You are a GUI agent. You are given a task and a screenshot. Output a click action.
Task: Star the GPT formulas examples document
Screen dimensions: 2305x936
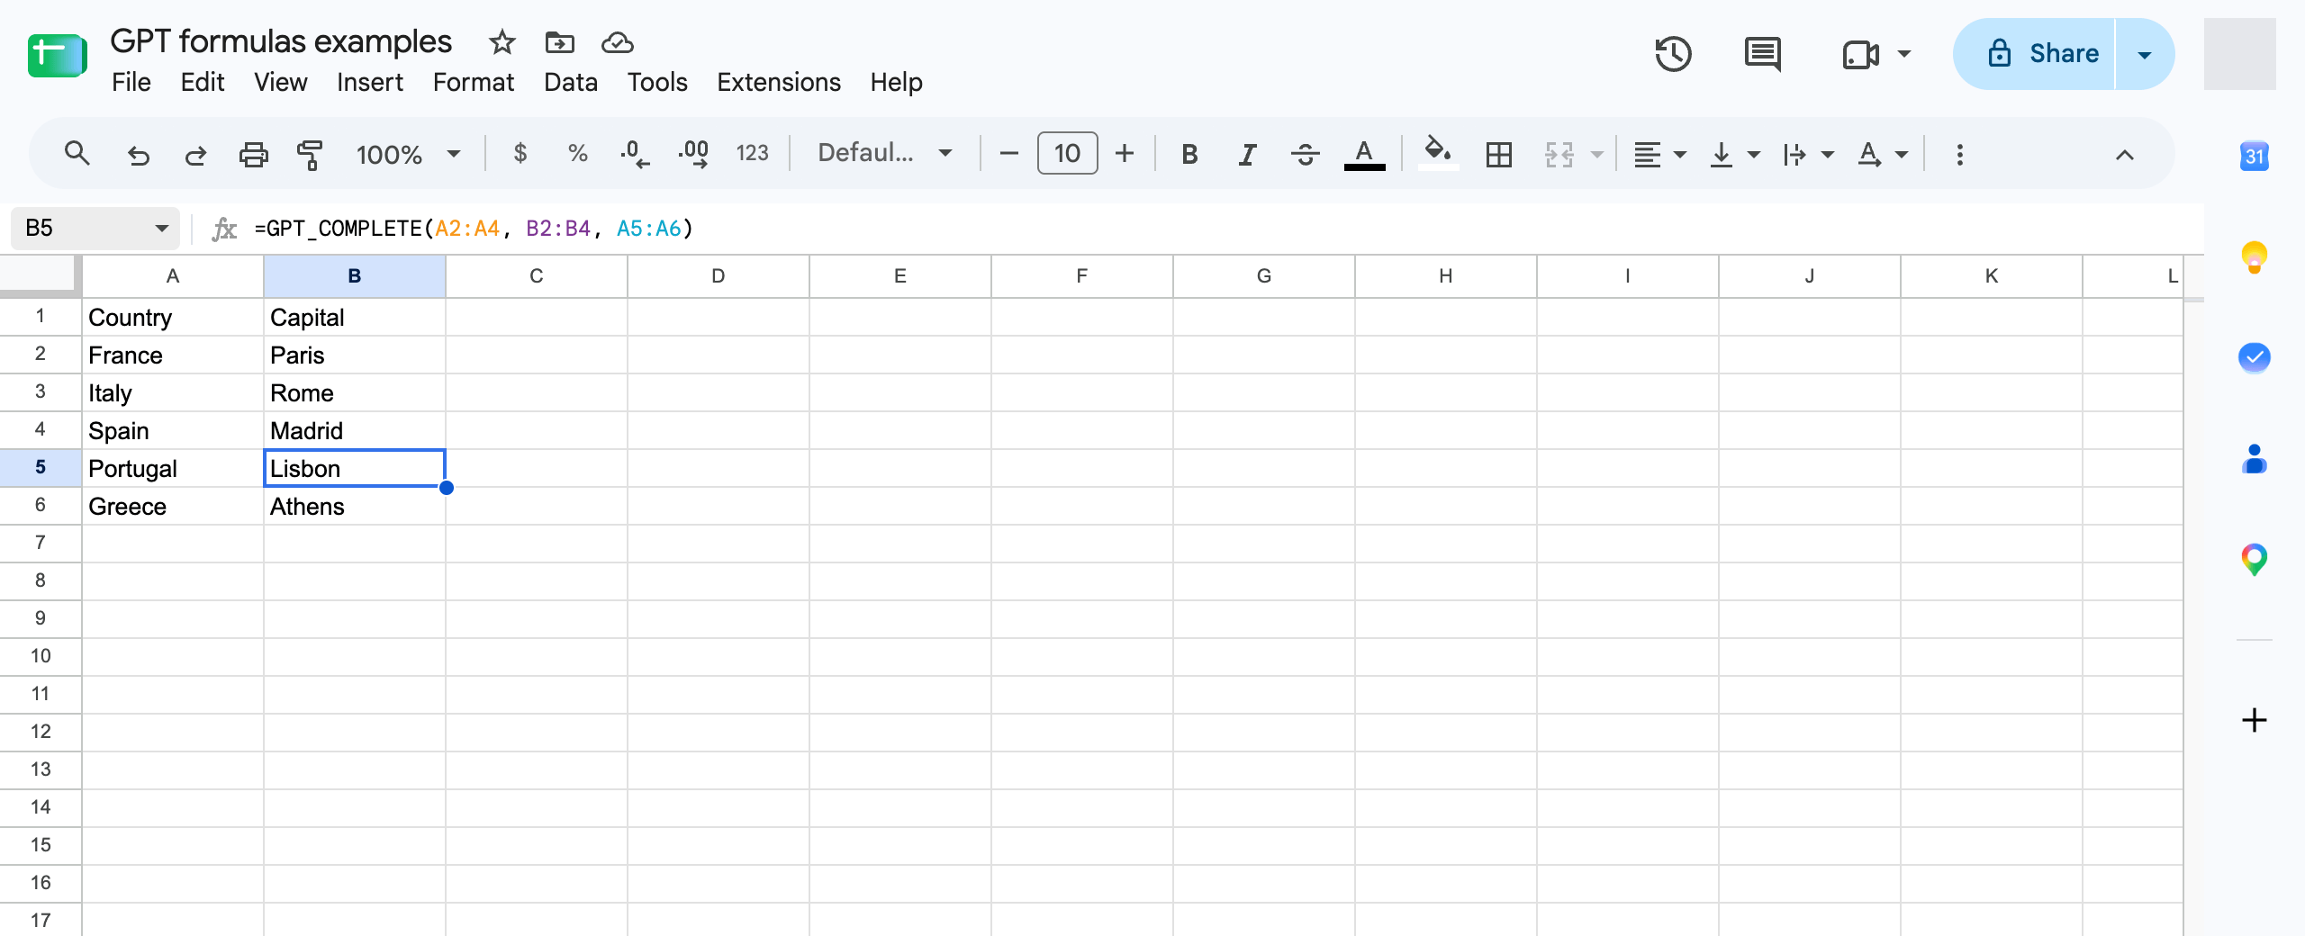coord(502,42)
